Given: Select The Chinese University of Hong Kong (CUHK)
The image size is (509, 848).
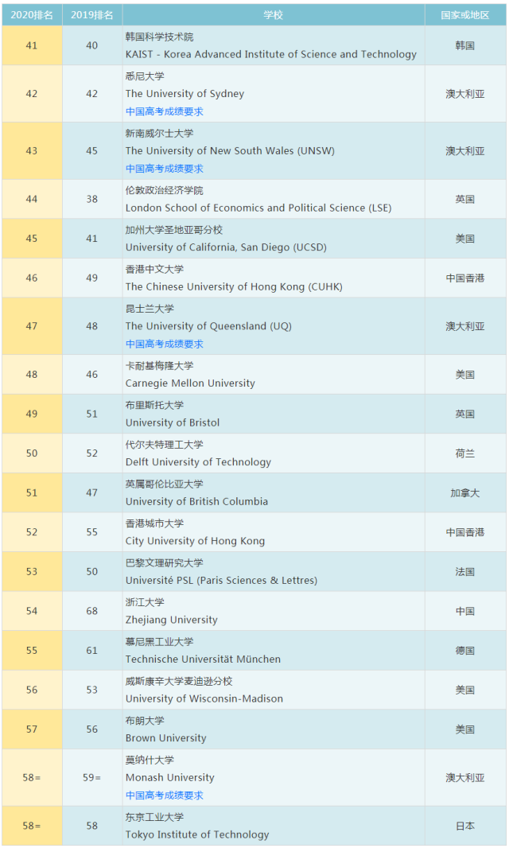Looking at the screenshot, I should 234,287.
